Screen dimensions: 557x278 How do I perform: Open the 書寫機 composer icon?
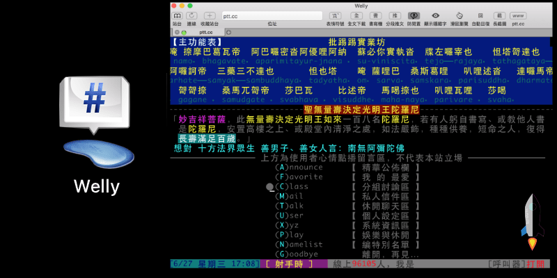(375, 15)
